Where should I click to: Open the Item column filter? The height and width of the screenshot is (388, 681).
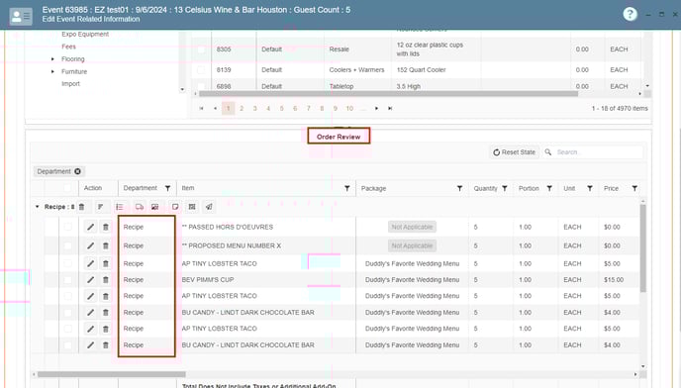tap(347, 188)
